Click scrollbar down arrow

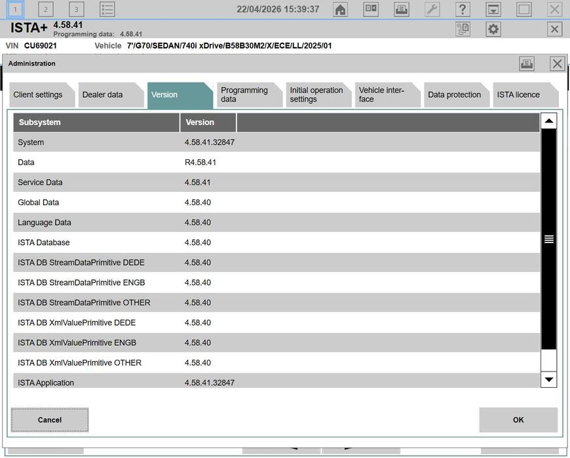click(x=549, y=379)
